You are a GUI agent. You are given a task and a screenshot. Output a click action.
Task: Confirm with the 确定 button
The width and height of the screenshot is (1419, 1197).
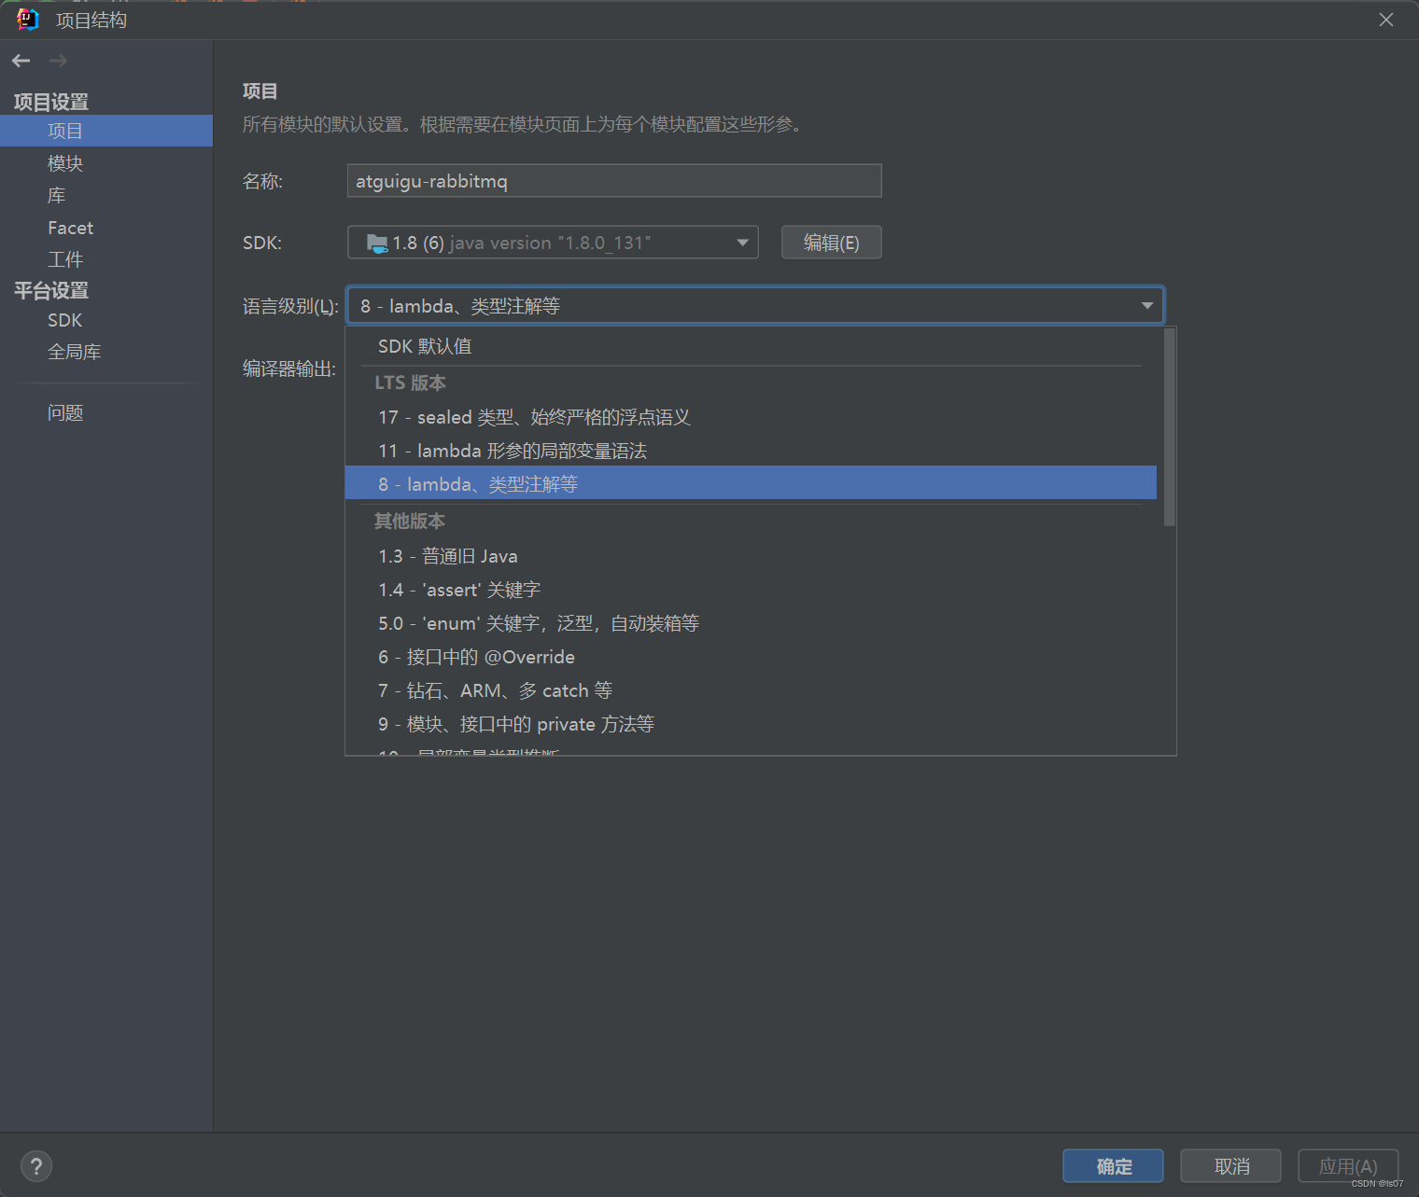point(1113,1166)
